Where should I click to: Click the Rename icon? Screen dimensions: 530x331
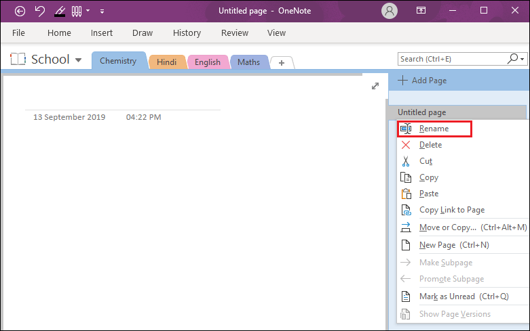pos(406,129)
